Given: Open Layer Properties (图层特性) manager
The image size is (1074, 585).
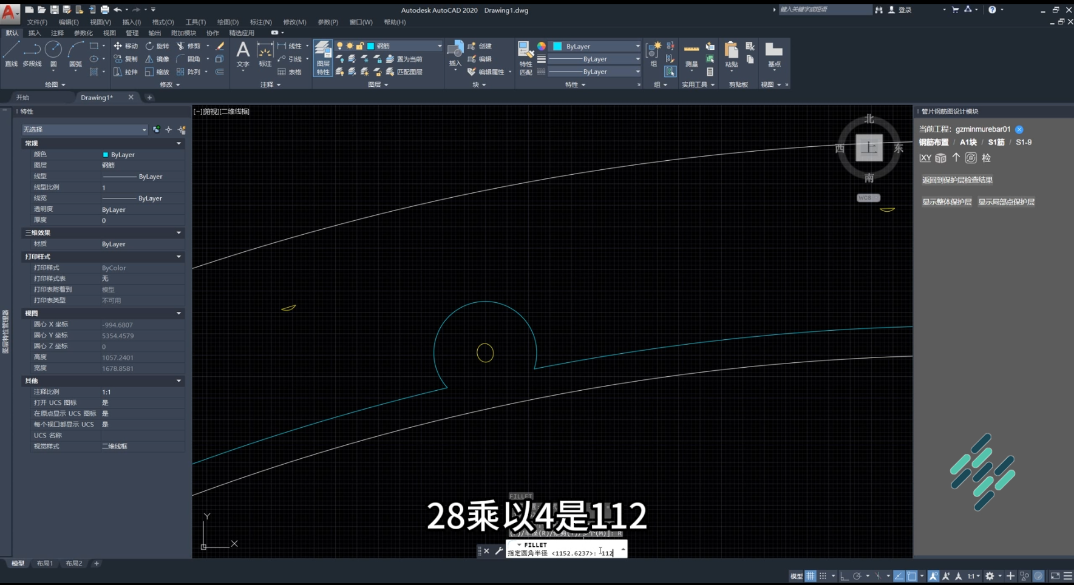Looking at the screenshot, I should (323, 58).
